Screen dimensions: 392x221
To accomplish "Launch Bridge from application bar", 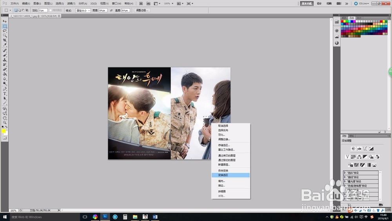I will [141, 4].
